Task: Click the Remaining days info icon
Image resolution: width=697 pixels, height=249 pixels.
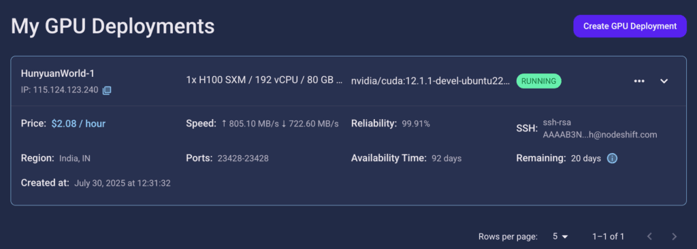Action: coord(612,159)
